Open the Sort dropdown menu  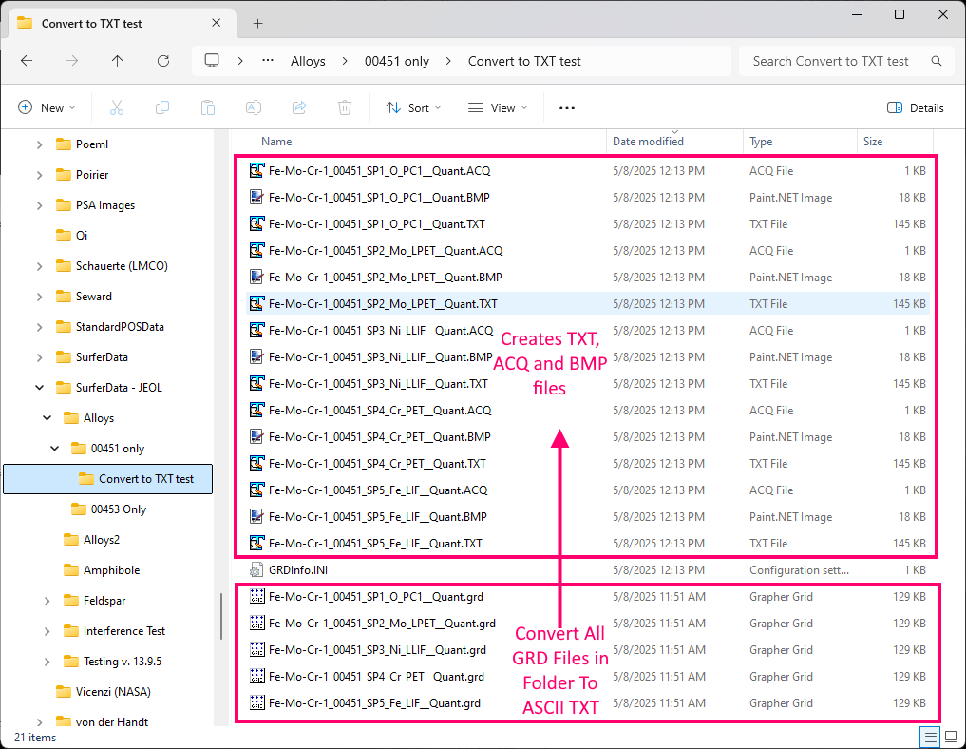coord(413,108)
